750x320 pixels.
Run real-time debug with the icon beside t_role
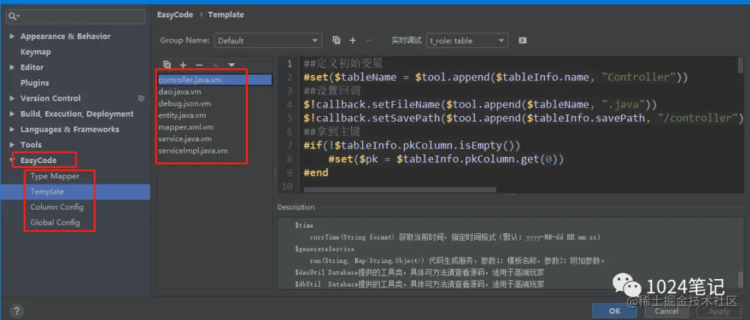pos(522,41)
